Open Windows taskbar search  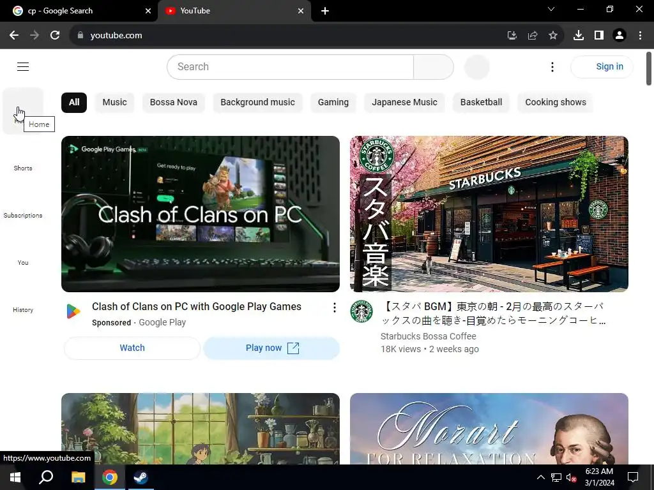click(x=46, y=477)
